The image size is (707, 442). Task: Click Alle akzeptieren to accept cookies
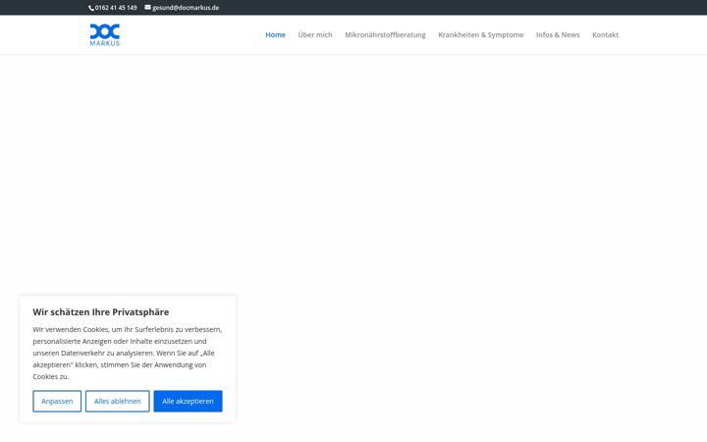[188, 401]
